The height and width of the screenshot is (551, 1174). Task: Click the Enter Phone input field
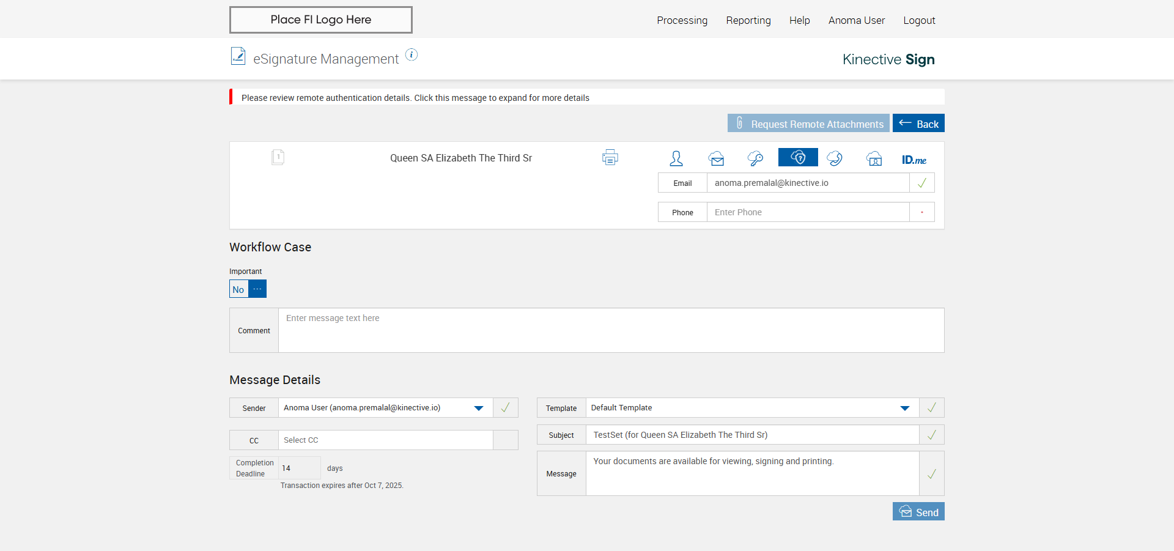pos(807,212)
